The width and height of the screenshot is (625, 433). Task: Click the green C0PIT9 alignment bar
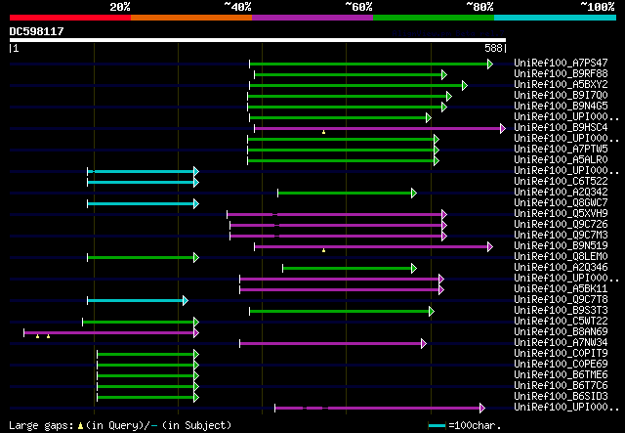point(146,355)
